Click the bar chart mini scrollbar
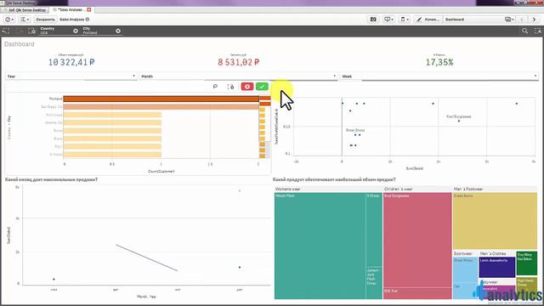The height and width of the screenshot is (306, 544). [265, 127]
